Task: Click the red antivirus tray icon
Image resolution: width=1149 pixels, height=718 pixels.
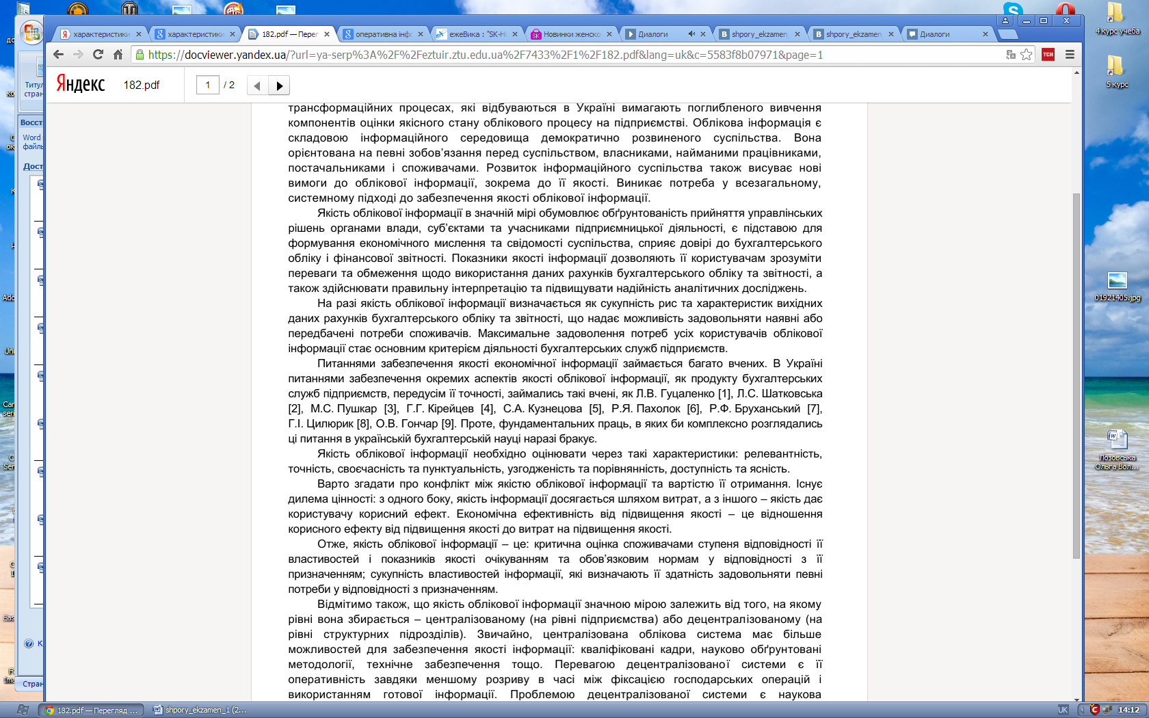Action: 1094,710
